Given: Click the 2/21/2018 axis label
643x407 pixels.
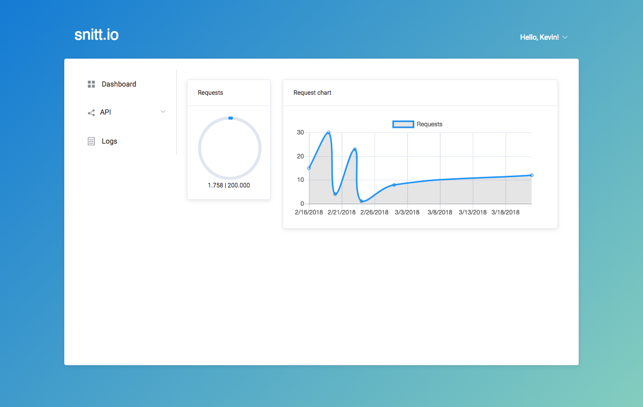Looking at the screenshot, I should pyautogui.click(x=341, y=212).
